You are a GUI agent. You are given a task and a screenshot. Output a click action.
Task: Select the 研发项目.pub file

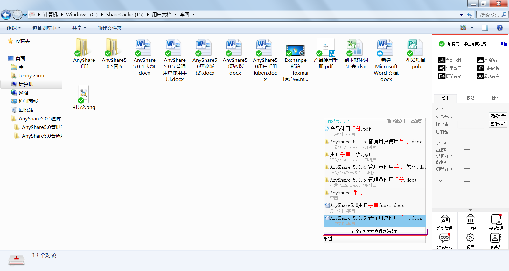(x=416, y=53)
